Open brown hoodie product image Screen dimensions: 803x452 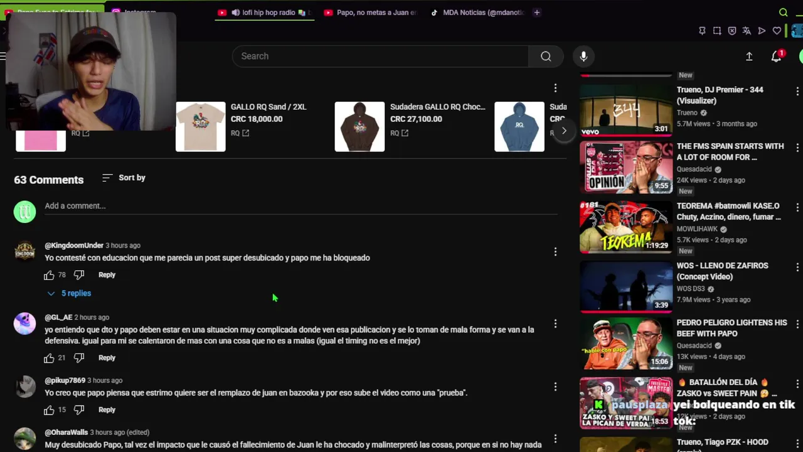tap(359, 127)
